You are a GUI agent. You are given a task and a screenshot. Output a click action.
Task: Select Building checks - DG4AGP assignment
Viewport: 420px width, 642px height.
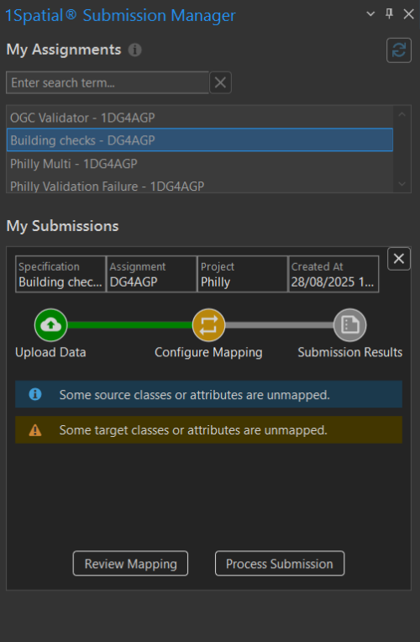point(200,140)
